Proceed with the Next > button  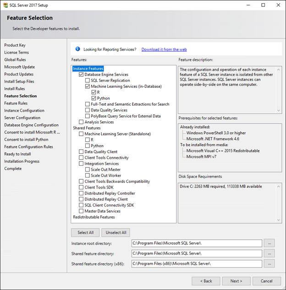point(236,281)
